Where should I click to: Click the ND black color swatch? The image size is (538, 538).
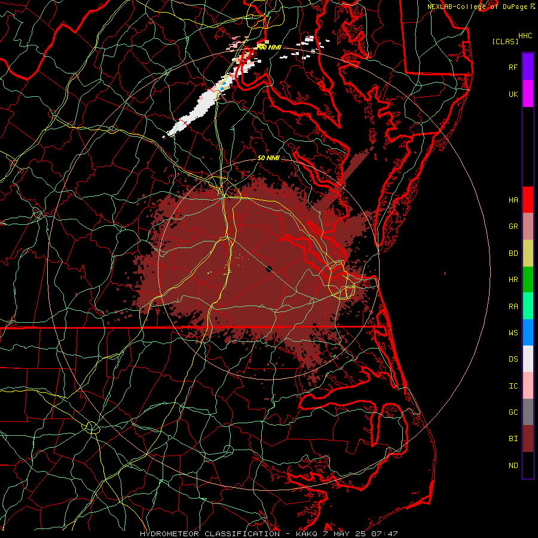pos(528,465)
